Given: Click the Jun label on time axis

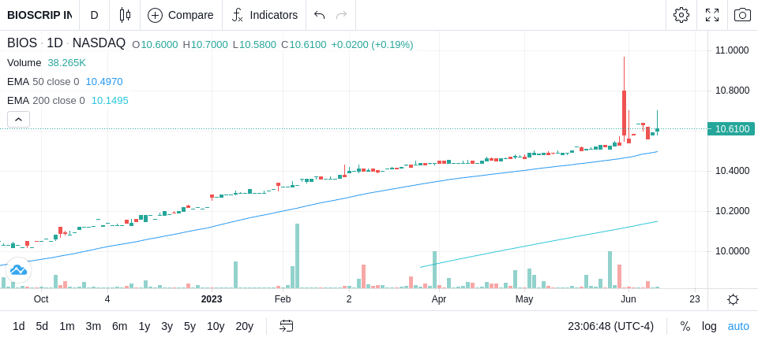Looking at the screenshot, I should click(x=628, y=299).
